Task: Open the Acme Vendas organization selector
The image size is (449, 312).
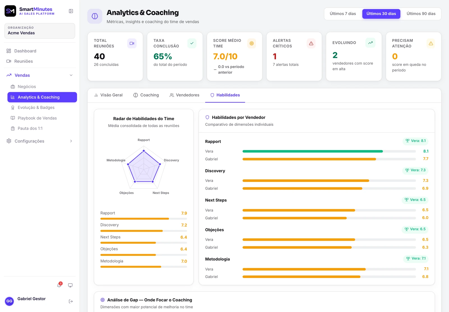Action: [40, 31]
